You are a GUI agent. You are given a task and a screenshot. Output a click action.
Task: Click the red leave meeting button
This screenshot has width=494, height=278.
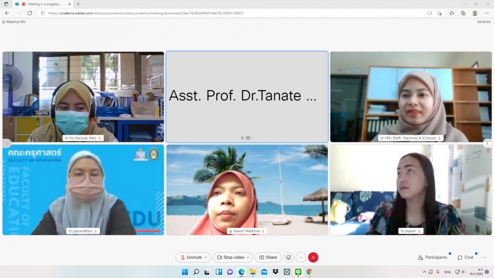click(313, 257)
